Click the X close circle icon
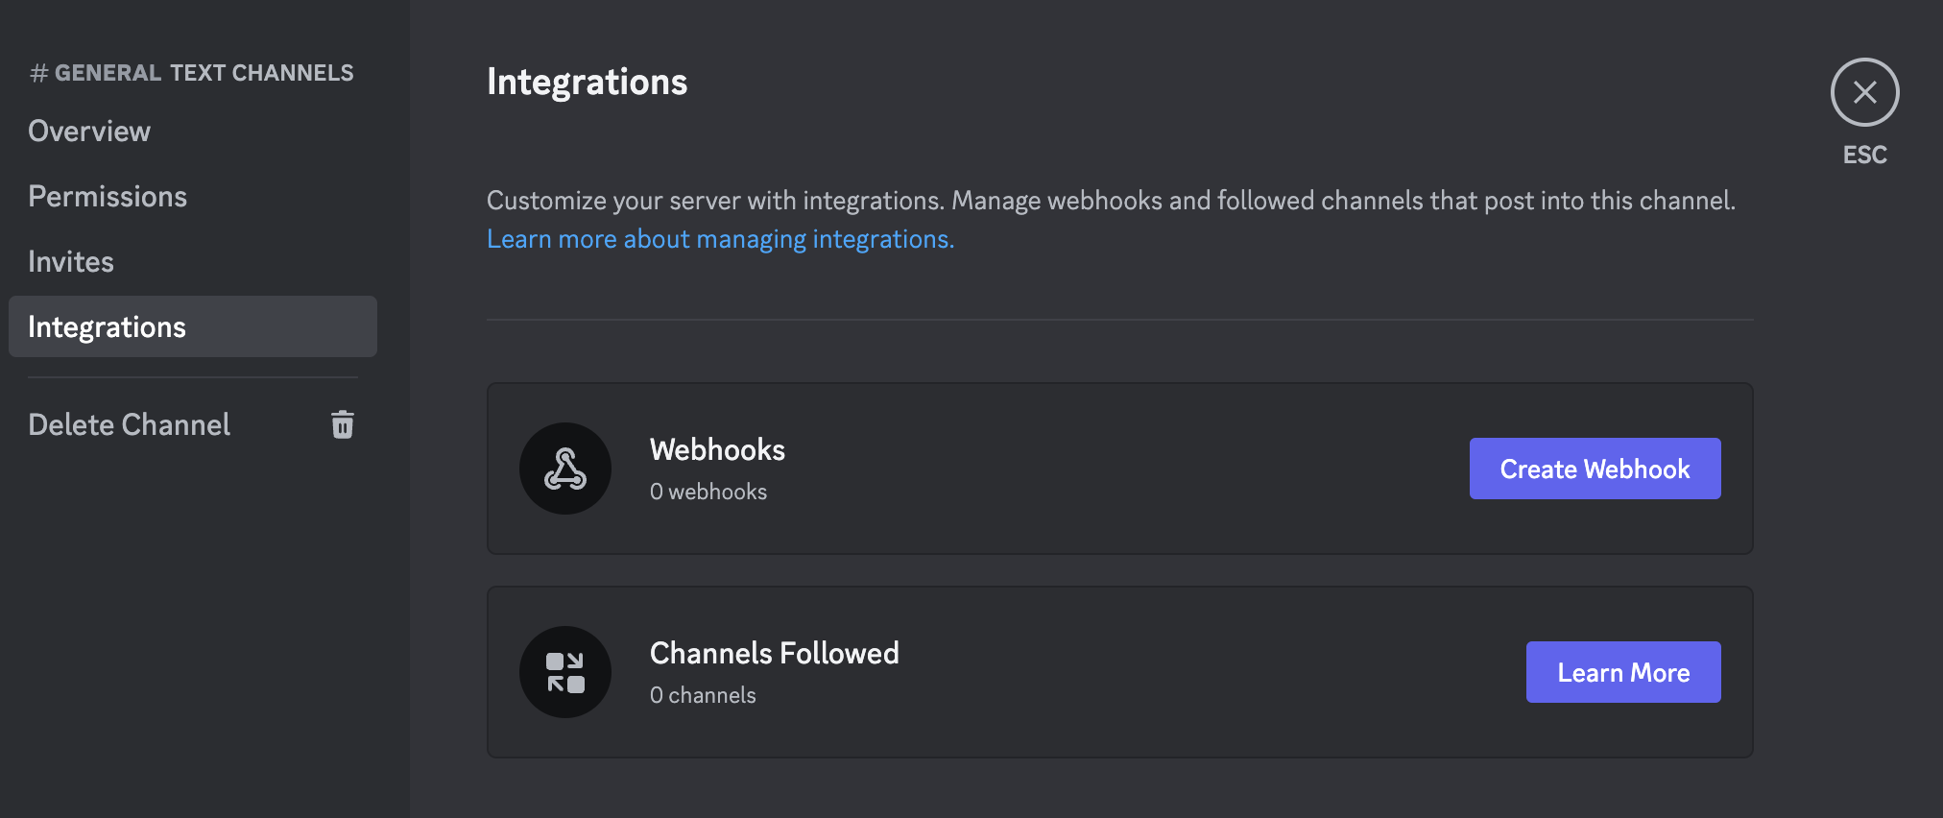This screenshot has width=1943, height=818. click(1863, 91)
